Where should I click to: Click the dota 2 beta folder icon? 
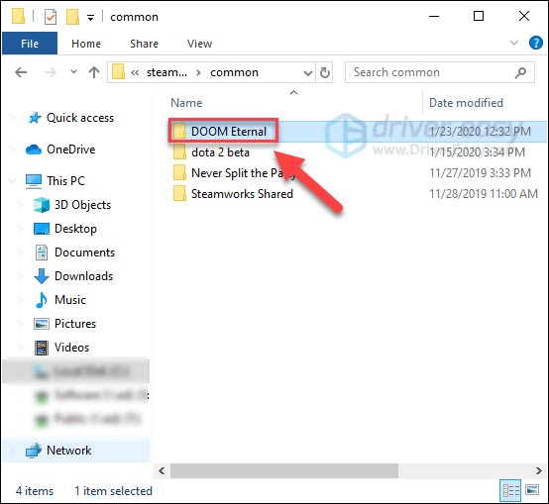[179, 151]
